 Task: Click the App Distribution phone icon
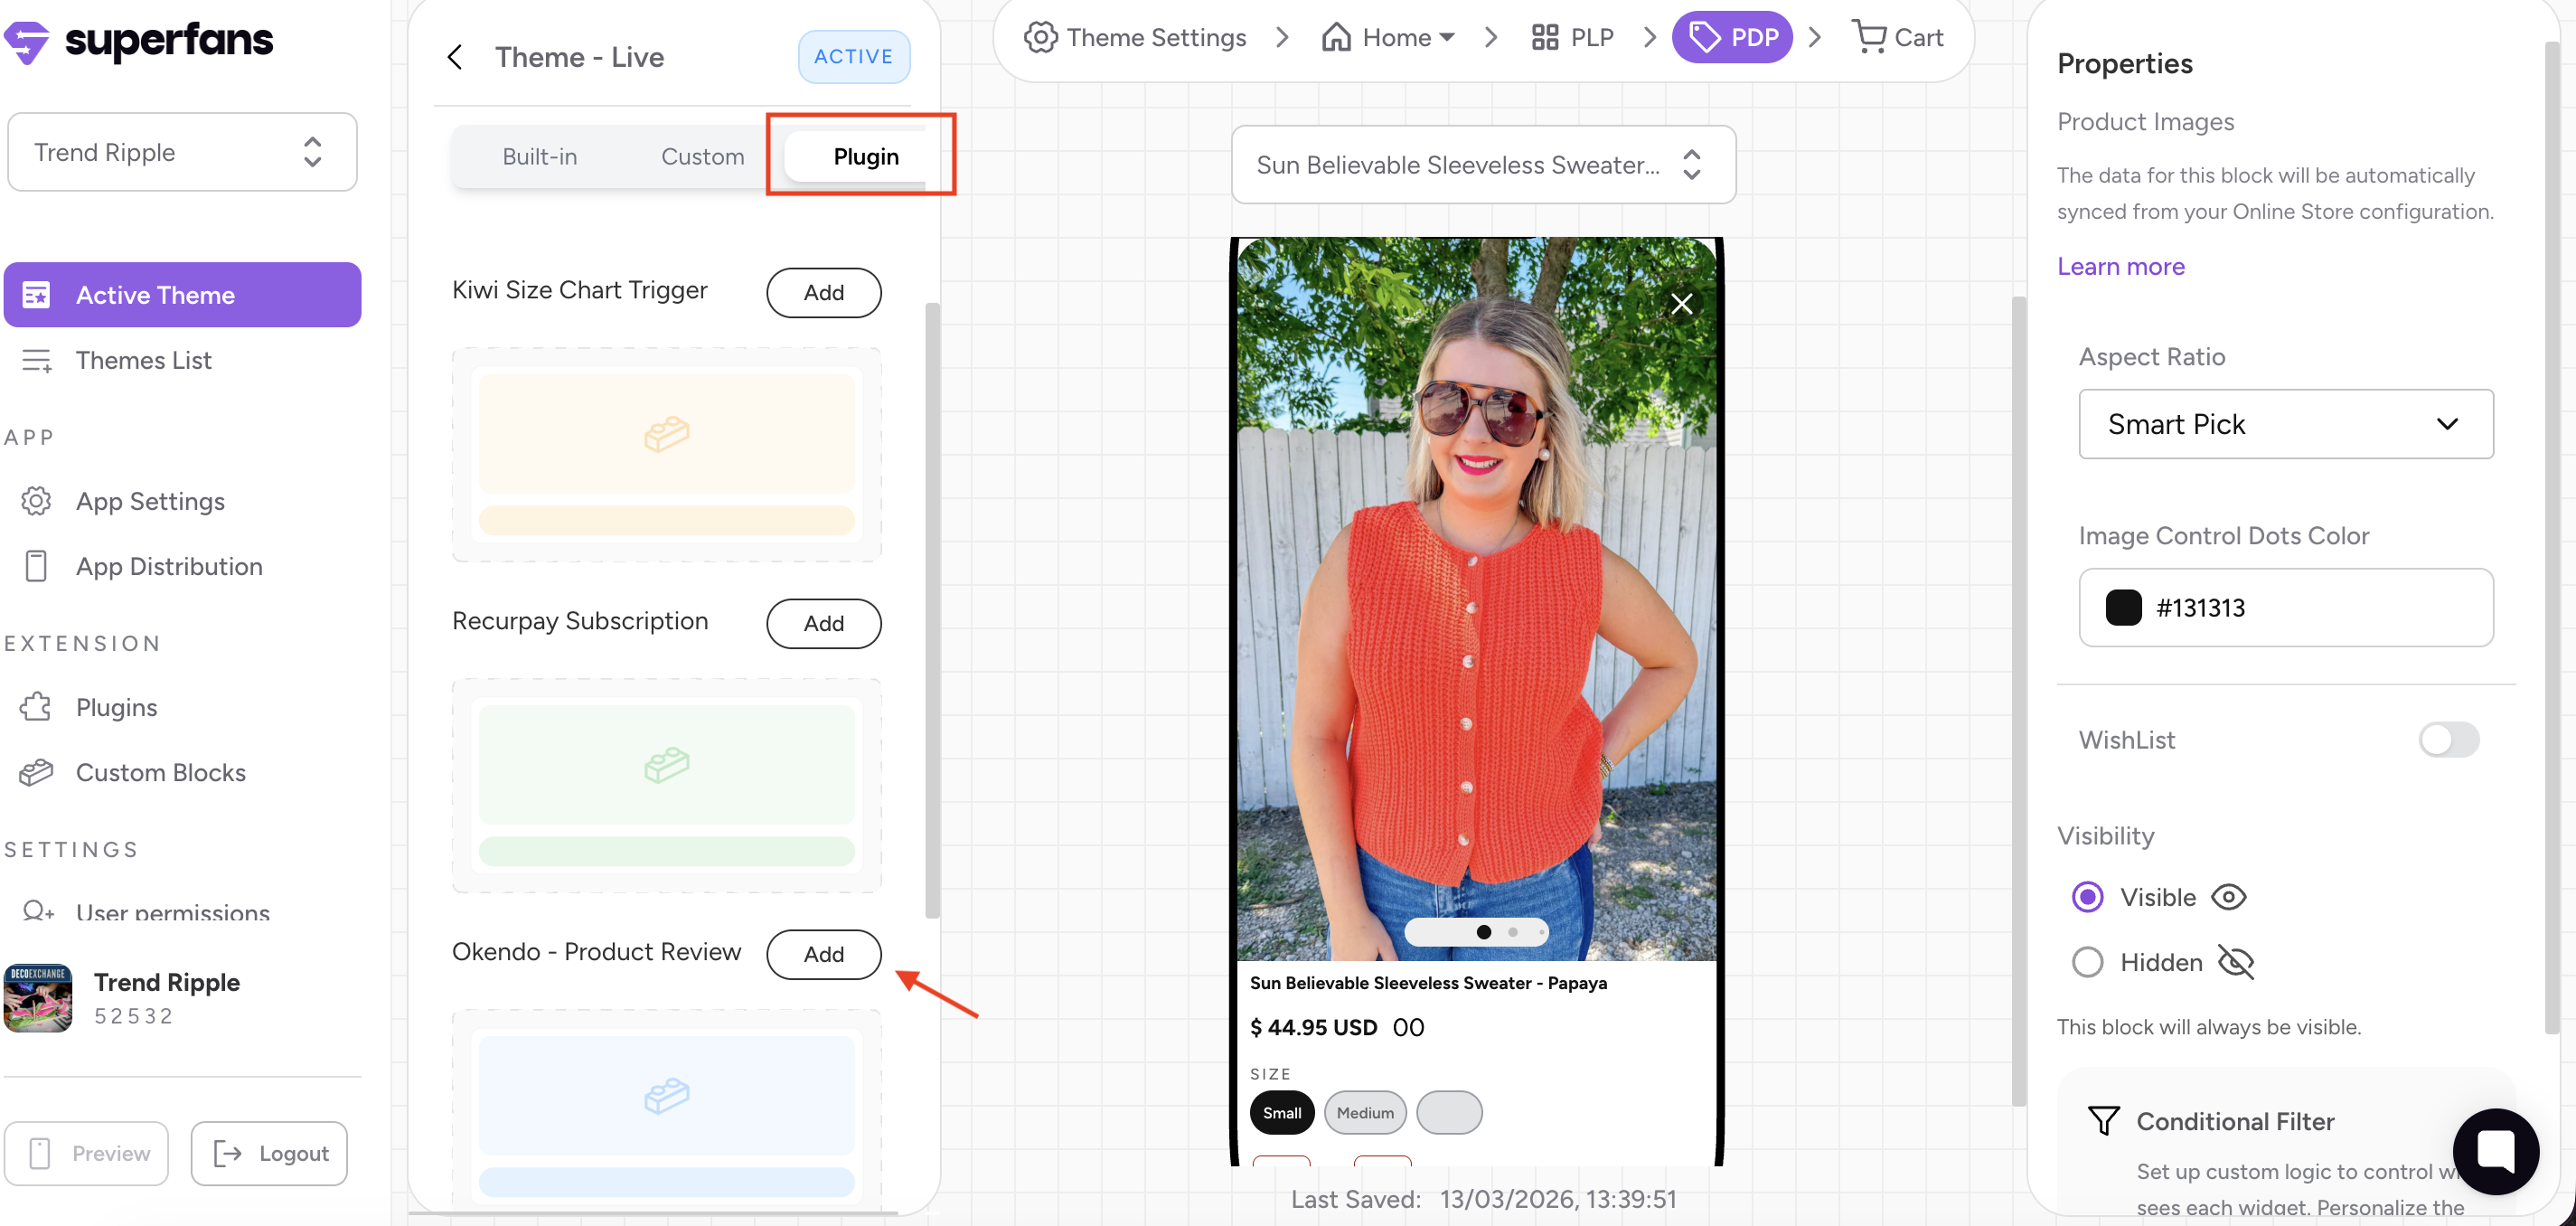pos(36,566)
